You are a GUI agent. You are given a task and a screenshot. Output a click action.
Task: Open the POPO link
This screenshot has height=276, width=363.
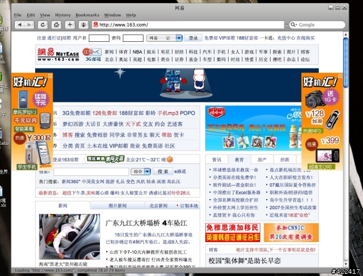(x=188, y=113)
